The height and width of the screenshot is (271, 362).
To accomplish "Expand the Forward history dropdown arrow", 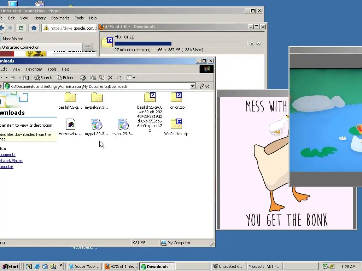I will pyautogui.click(x=19, y=78).
